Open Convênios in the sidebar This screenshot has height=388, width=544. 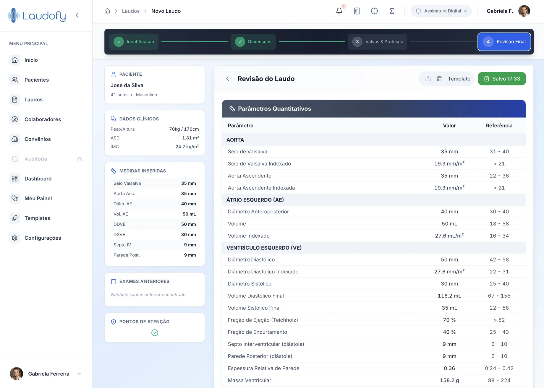pos(46,139)
